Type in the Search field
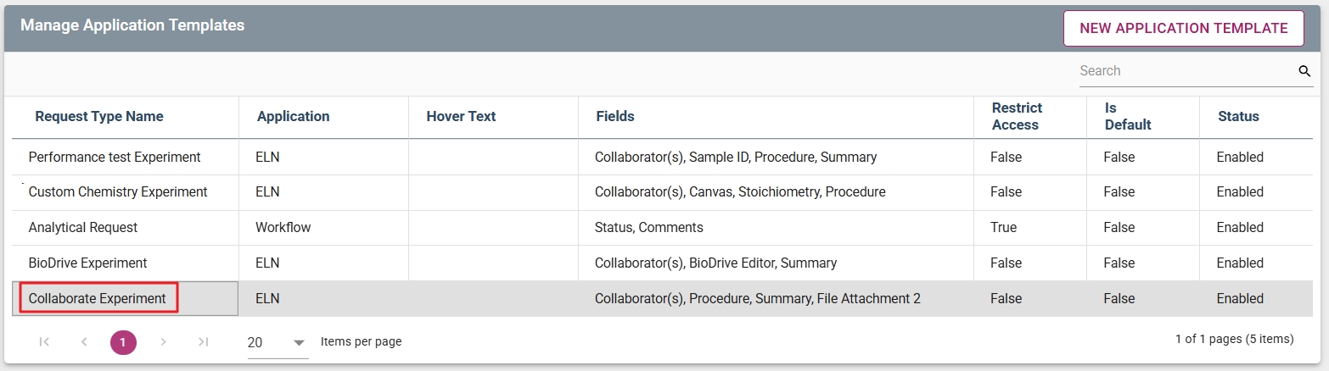Viewport: 1329px width, 371px height. click(x=1184, y=71)
